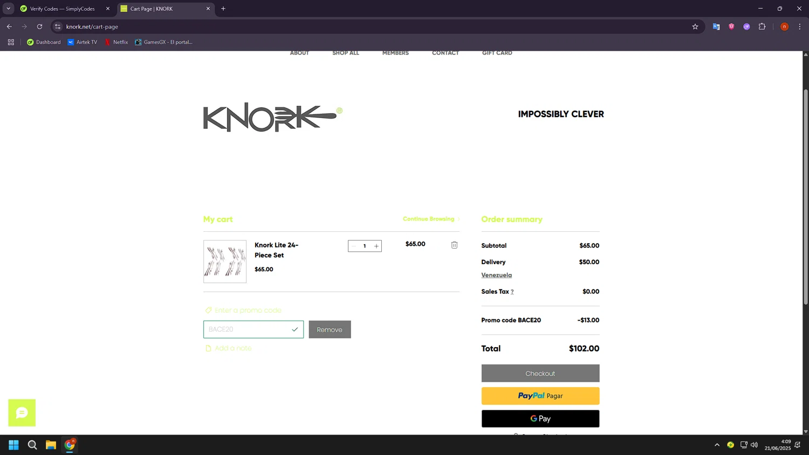
Task: Click the product thumbnail image
Action: (x=225, y=261)
